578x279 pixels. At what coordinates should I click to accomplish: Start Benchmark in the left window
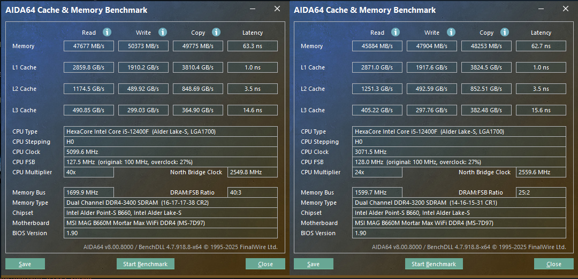click(x=145, y=264)
